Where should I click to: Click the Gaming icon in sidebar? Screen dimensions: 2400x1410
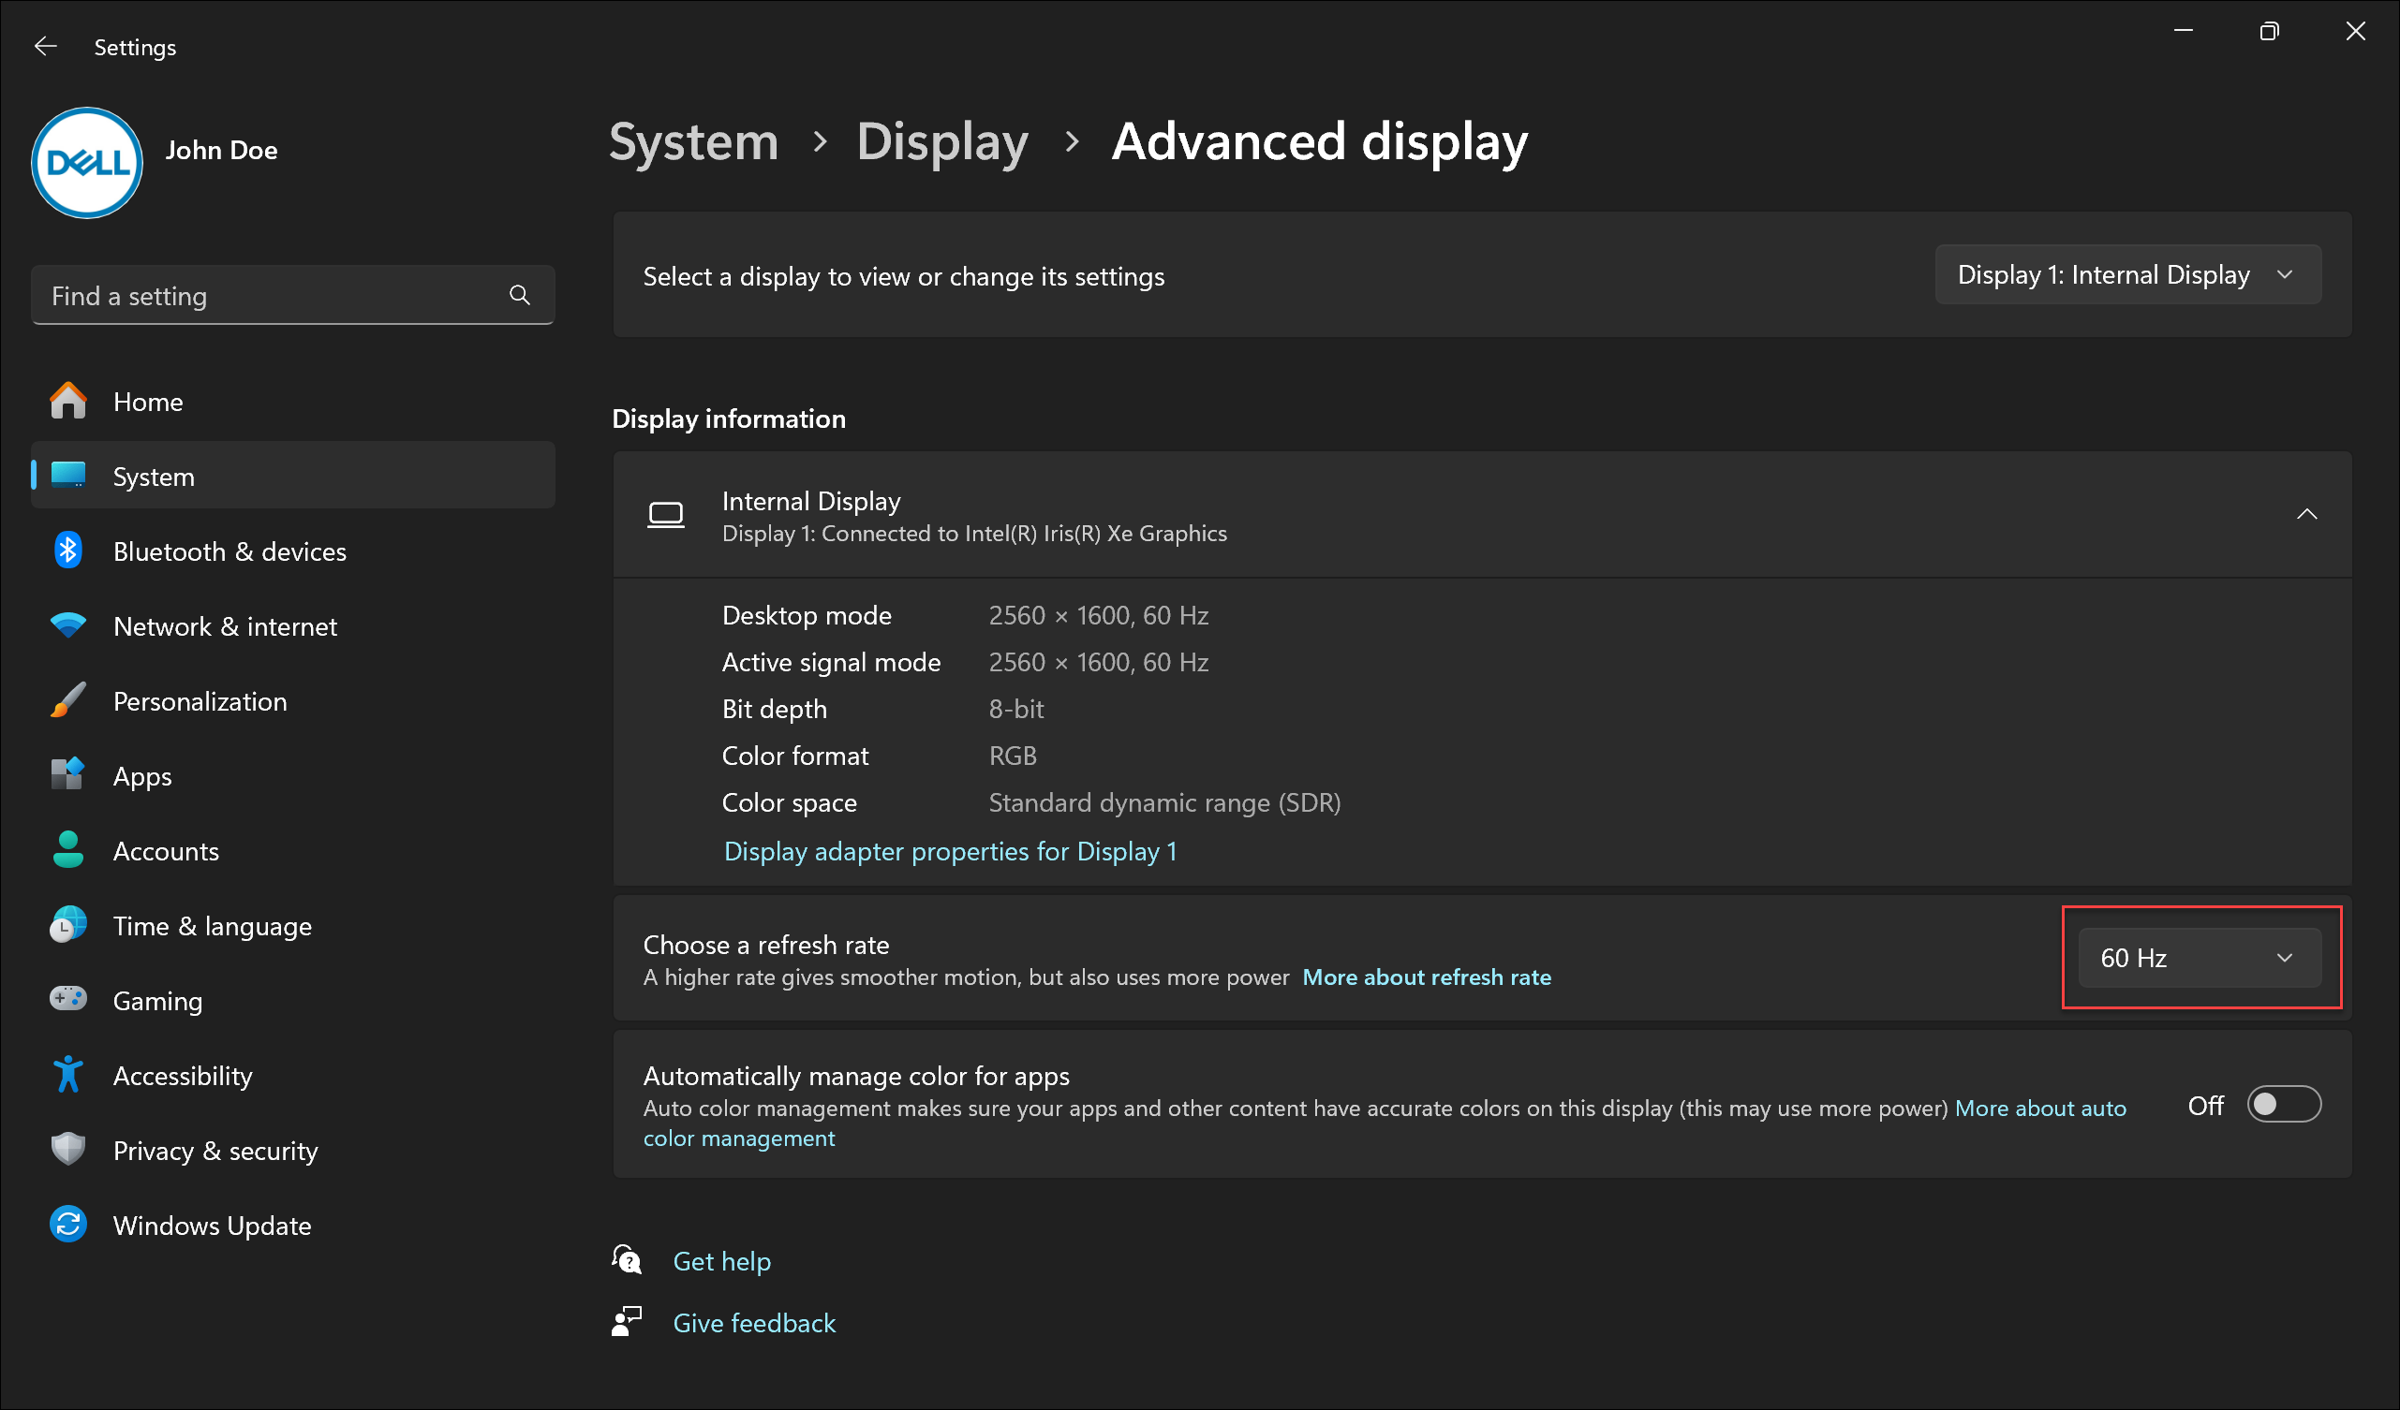(x=66, y=1001)
